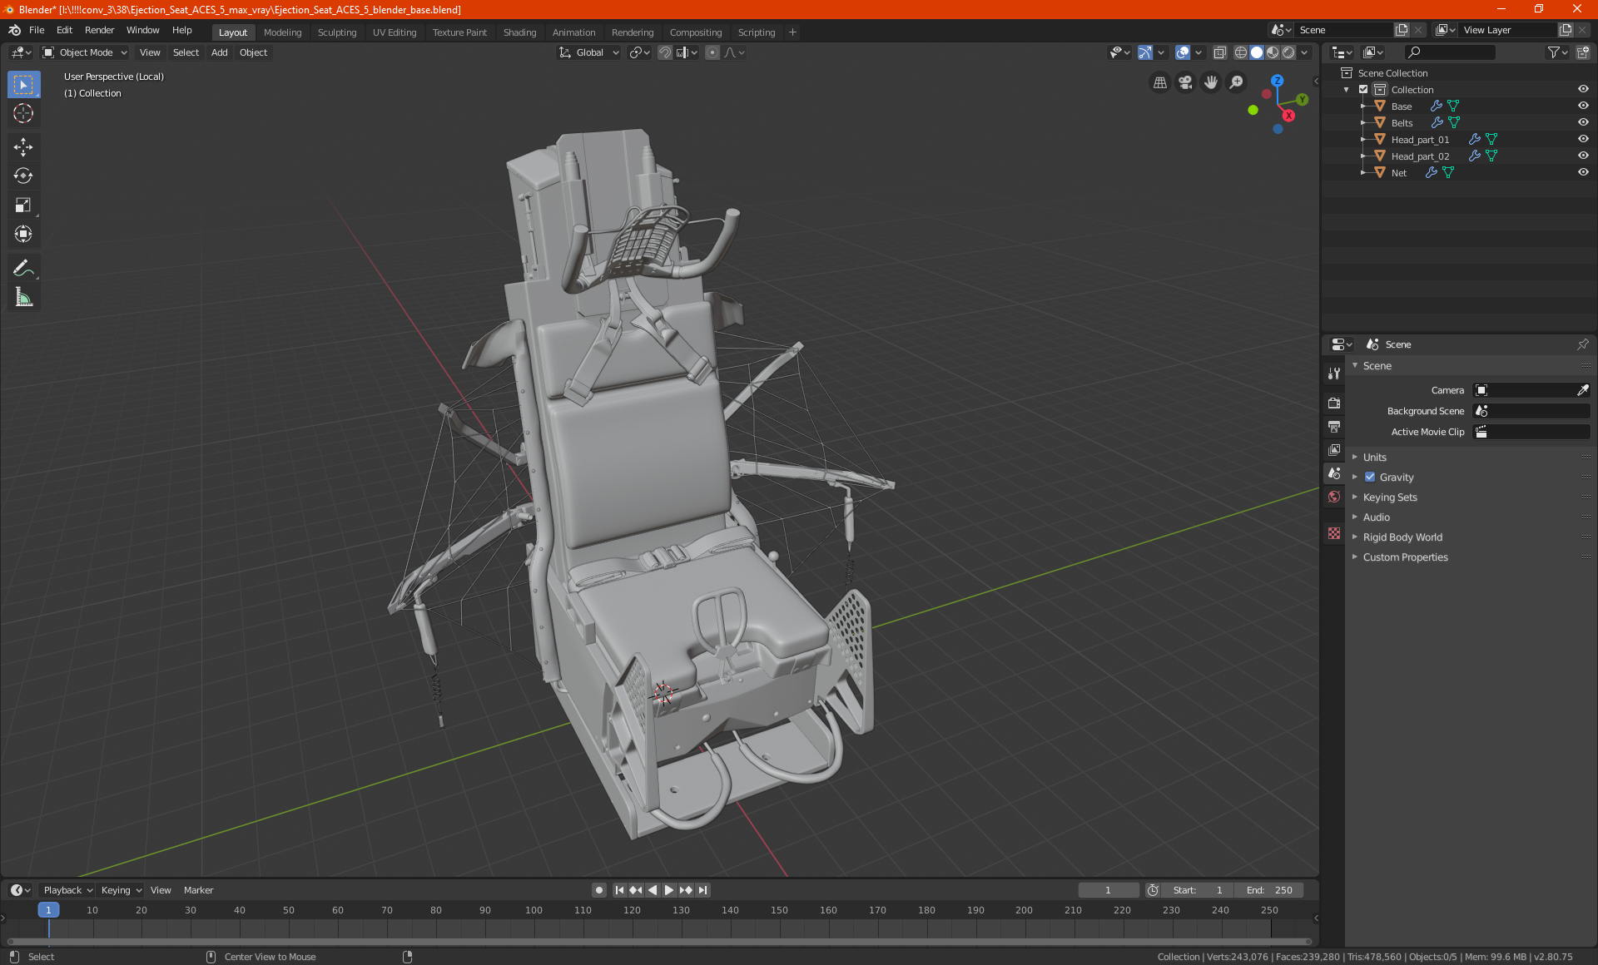Open the File menu
This screenshot has height=965, width=1598.
pyautogui.click(x=37, y=30)
